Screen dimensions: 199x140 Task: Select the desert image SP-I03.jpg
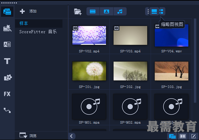(172, 71)
